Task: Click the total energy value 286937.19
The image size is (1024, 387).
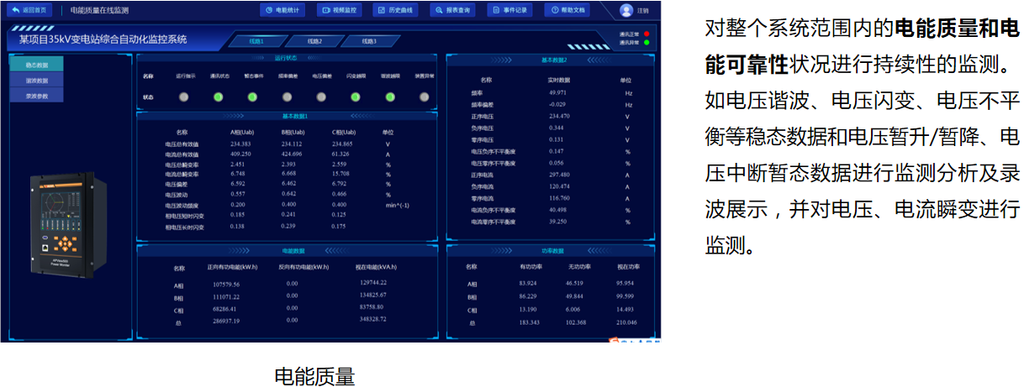Action: click(x=225, y=320)
